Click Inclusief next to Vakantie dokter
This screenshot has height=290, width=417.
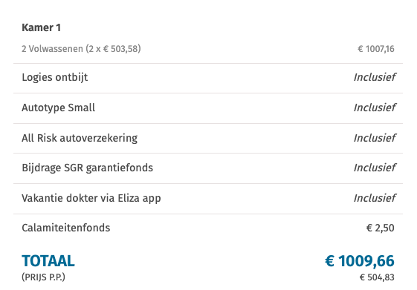click(x=375, y=198)
